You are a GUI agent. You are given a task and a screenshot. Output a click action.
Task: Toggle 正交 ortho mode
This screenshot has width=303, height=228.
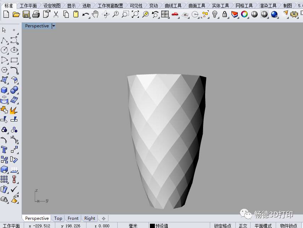click(x=243, y=226)
